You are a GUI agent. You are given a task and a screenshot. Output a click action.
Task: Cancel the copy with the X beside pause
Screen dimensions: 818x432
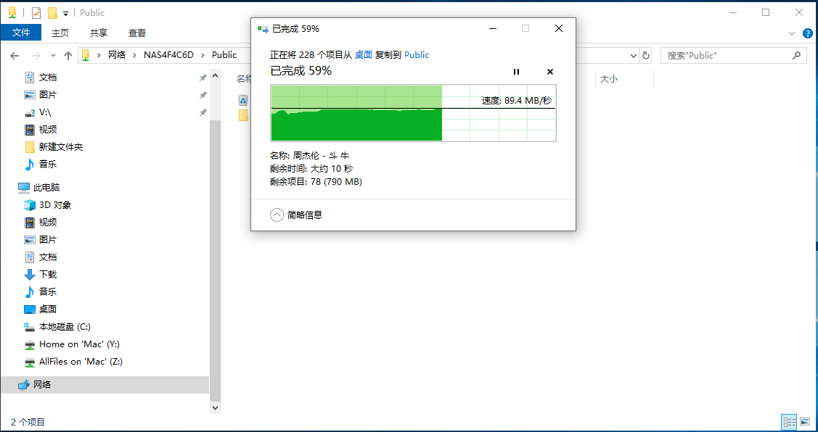(x=550, y=72)
